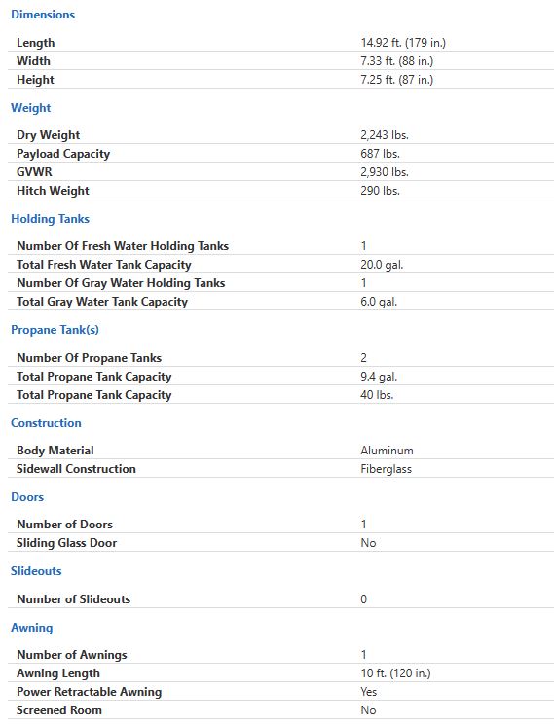Select the Hitch Weight label
Image resolution: width=554 pixels, height=725 pixels.
pos(53,191)
